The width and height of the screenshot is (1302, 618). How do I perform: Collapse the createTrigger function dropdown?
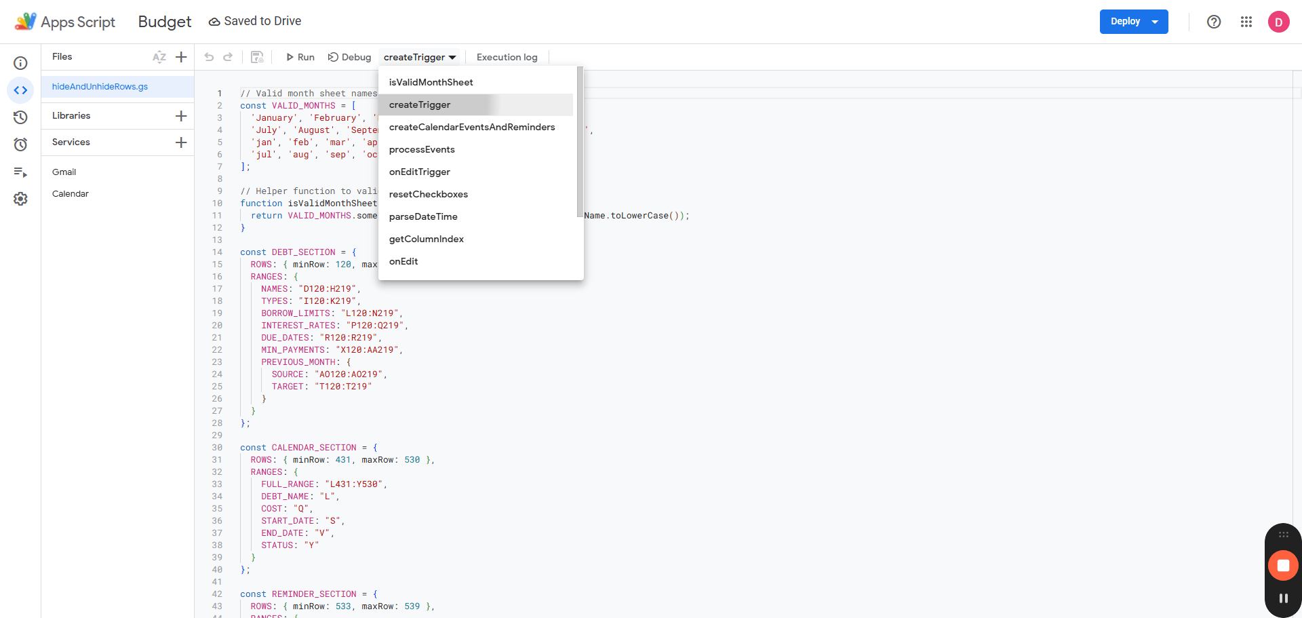[420, 57]
